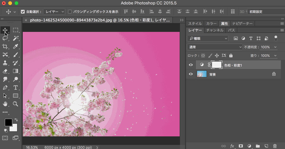Select the Hand tool
The width and height of the screenshot is (285, 149).
coord(5,104)
